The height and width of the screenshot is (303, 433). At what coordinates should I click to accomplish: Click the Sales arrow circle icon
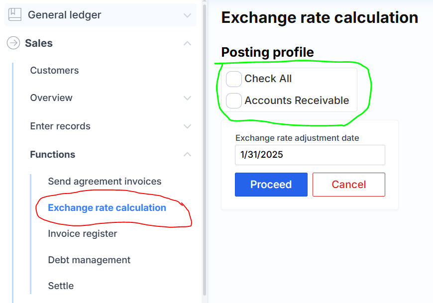click(x=13, y=43)
